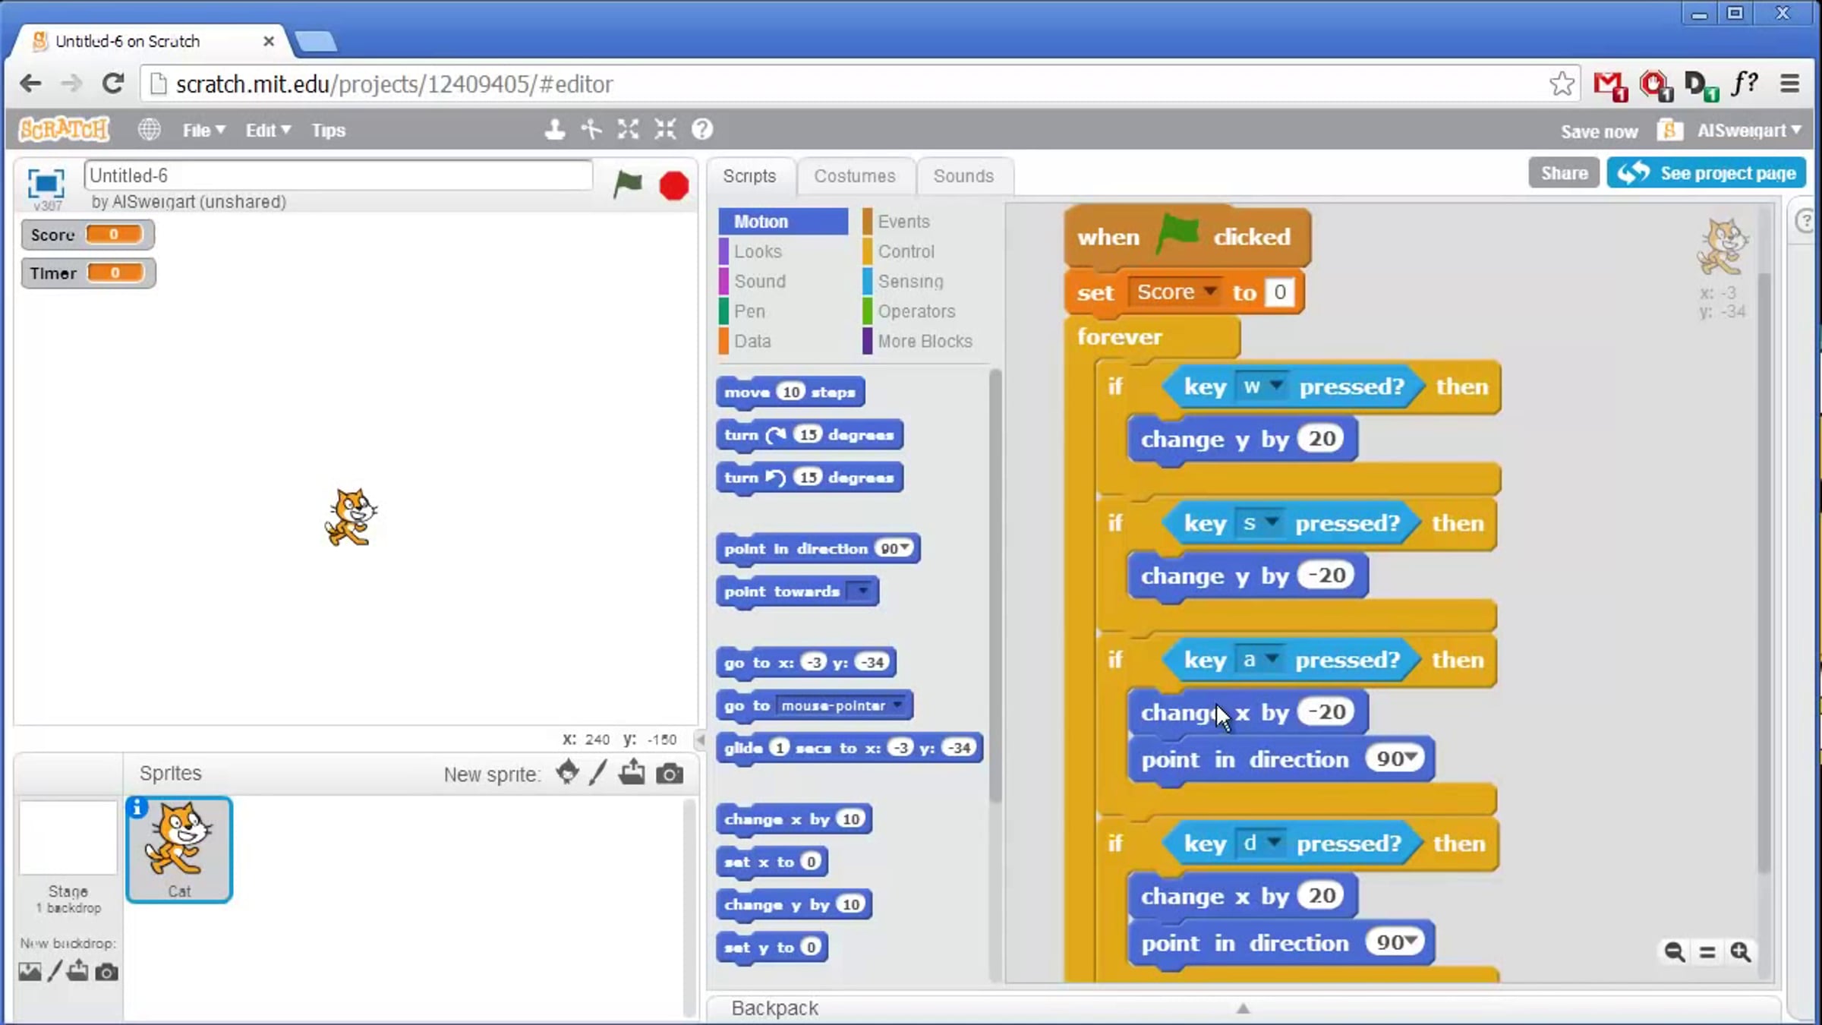
Task: Select the Grow sprite tool
Action: coord(628,130)
